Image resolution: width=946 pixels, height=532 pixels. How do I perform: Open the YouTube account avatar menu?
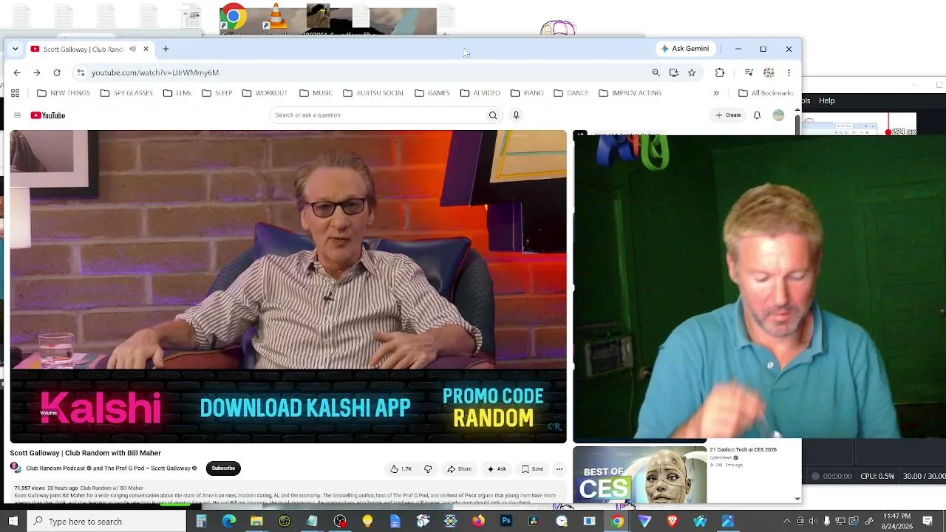(778, 115)
